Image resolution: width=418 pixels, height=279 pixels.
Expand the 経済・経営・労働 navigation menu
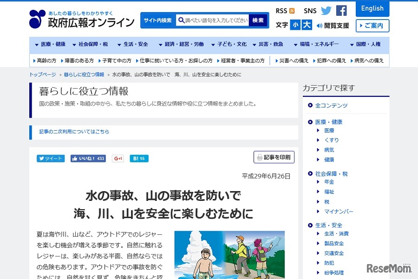point(181,44)
